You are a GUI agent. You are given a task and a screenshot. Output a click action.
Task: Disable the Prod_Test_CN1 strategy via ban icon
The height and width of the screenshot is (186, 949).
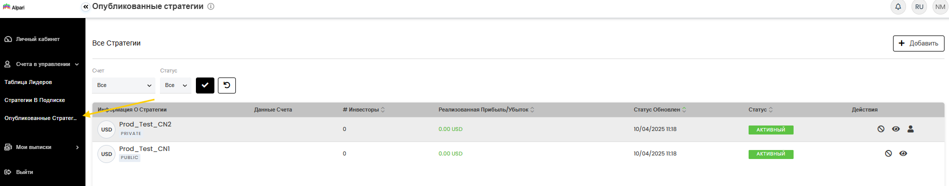click(889, 153)
